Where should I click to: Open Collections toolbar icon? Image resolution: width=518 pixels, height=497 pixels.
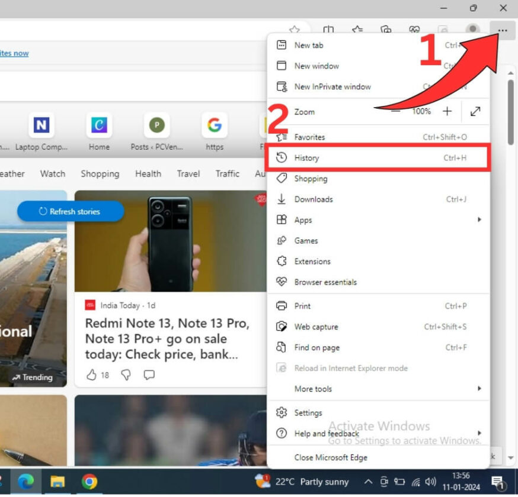[386, 30]
